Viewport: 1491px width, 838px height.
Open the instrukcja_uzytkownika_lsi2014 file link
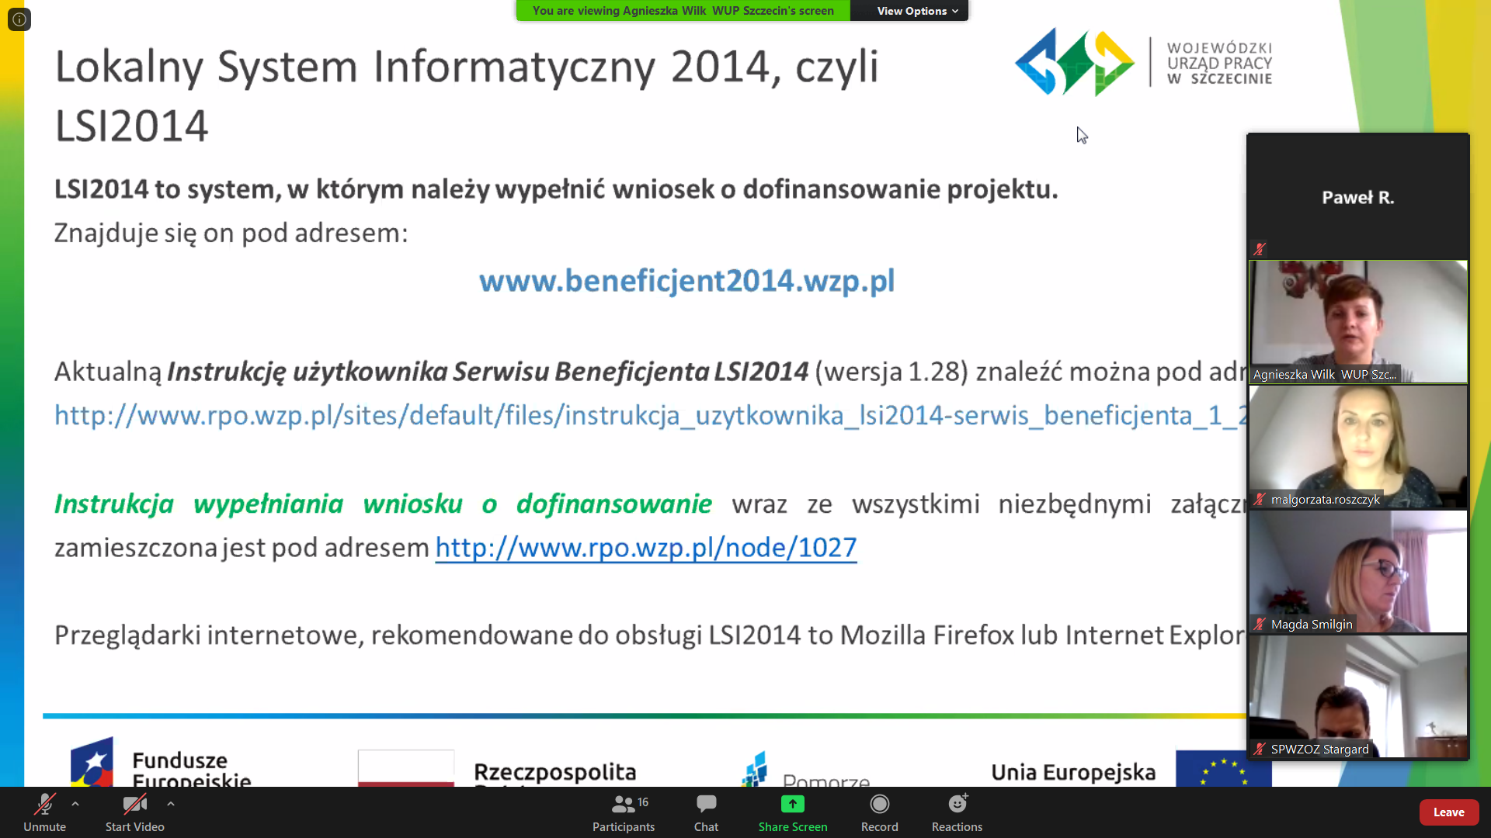click(x=650, y=416)
